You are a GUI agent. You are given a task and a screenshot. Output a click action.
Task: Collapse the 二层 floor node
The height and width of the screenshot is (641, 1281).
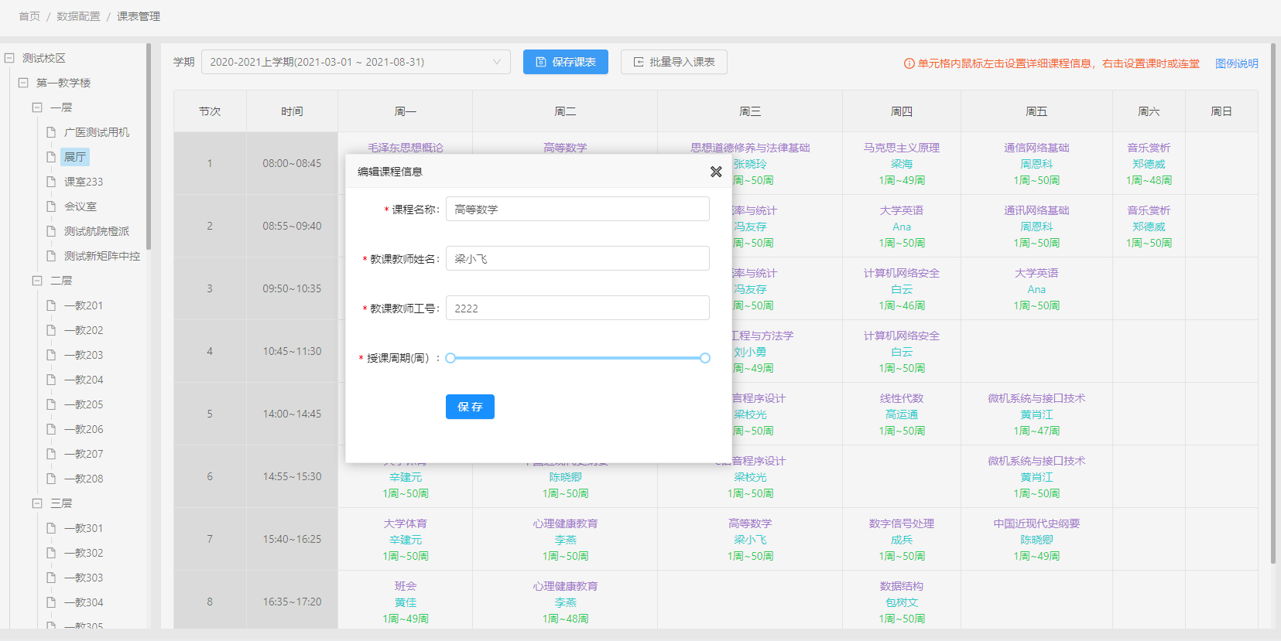tap(37, 281)
